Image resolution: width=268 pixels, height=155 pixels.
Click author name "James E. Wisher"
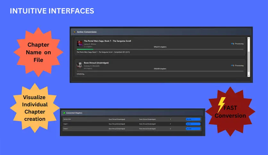(90, 44)
